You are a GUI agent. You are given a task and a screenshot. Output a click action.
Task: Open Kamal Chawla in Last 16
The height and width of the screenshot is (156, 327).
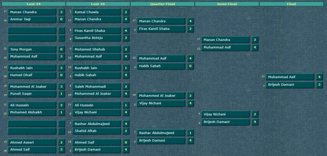(x=96, y=12)
